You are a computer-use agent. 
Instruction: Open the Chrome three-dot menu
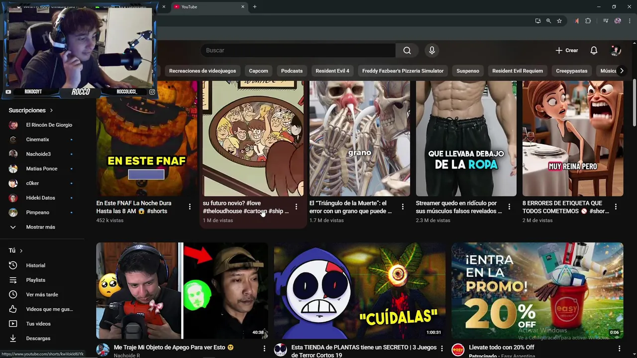click(630, 21)
